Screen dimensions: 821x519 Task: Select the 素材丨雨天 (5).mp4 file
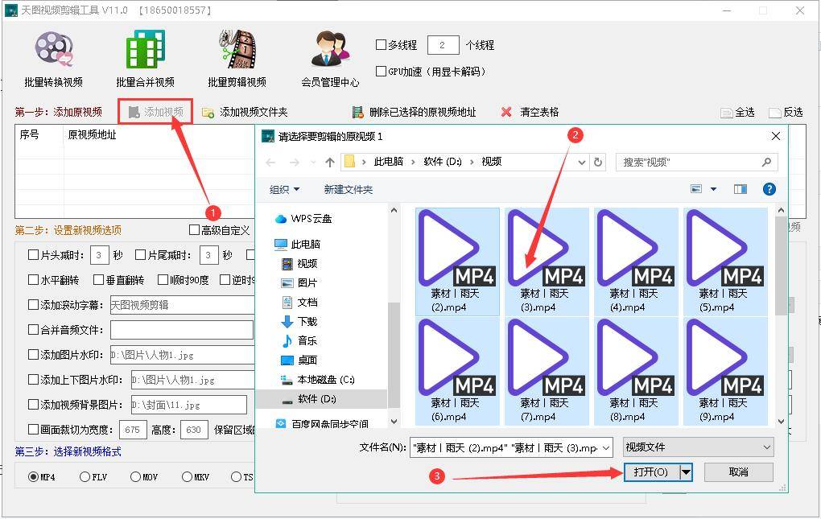[x=725, y=262]
